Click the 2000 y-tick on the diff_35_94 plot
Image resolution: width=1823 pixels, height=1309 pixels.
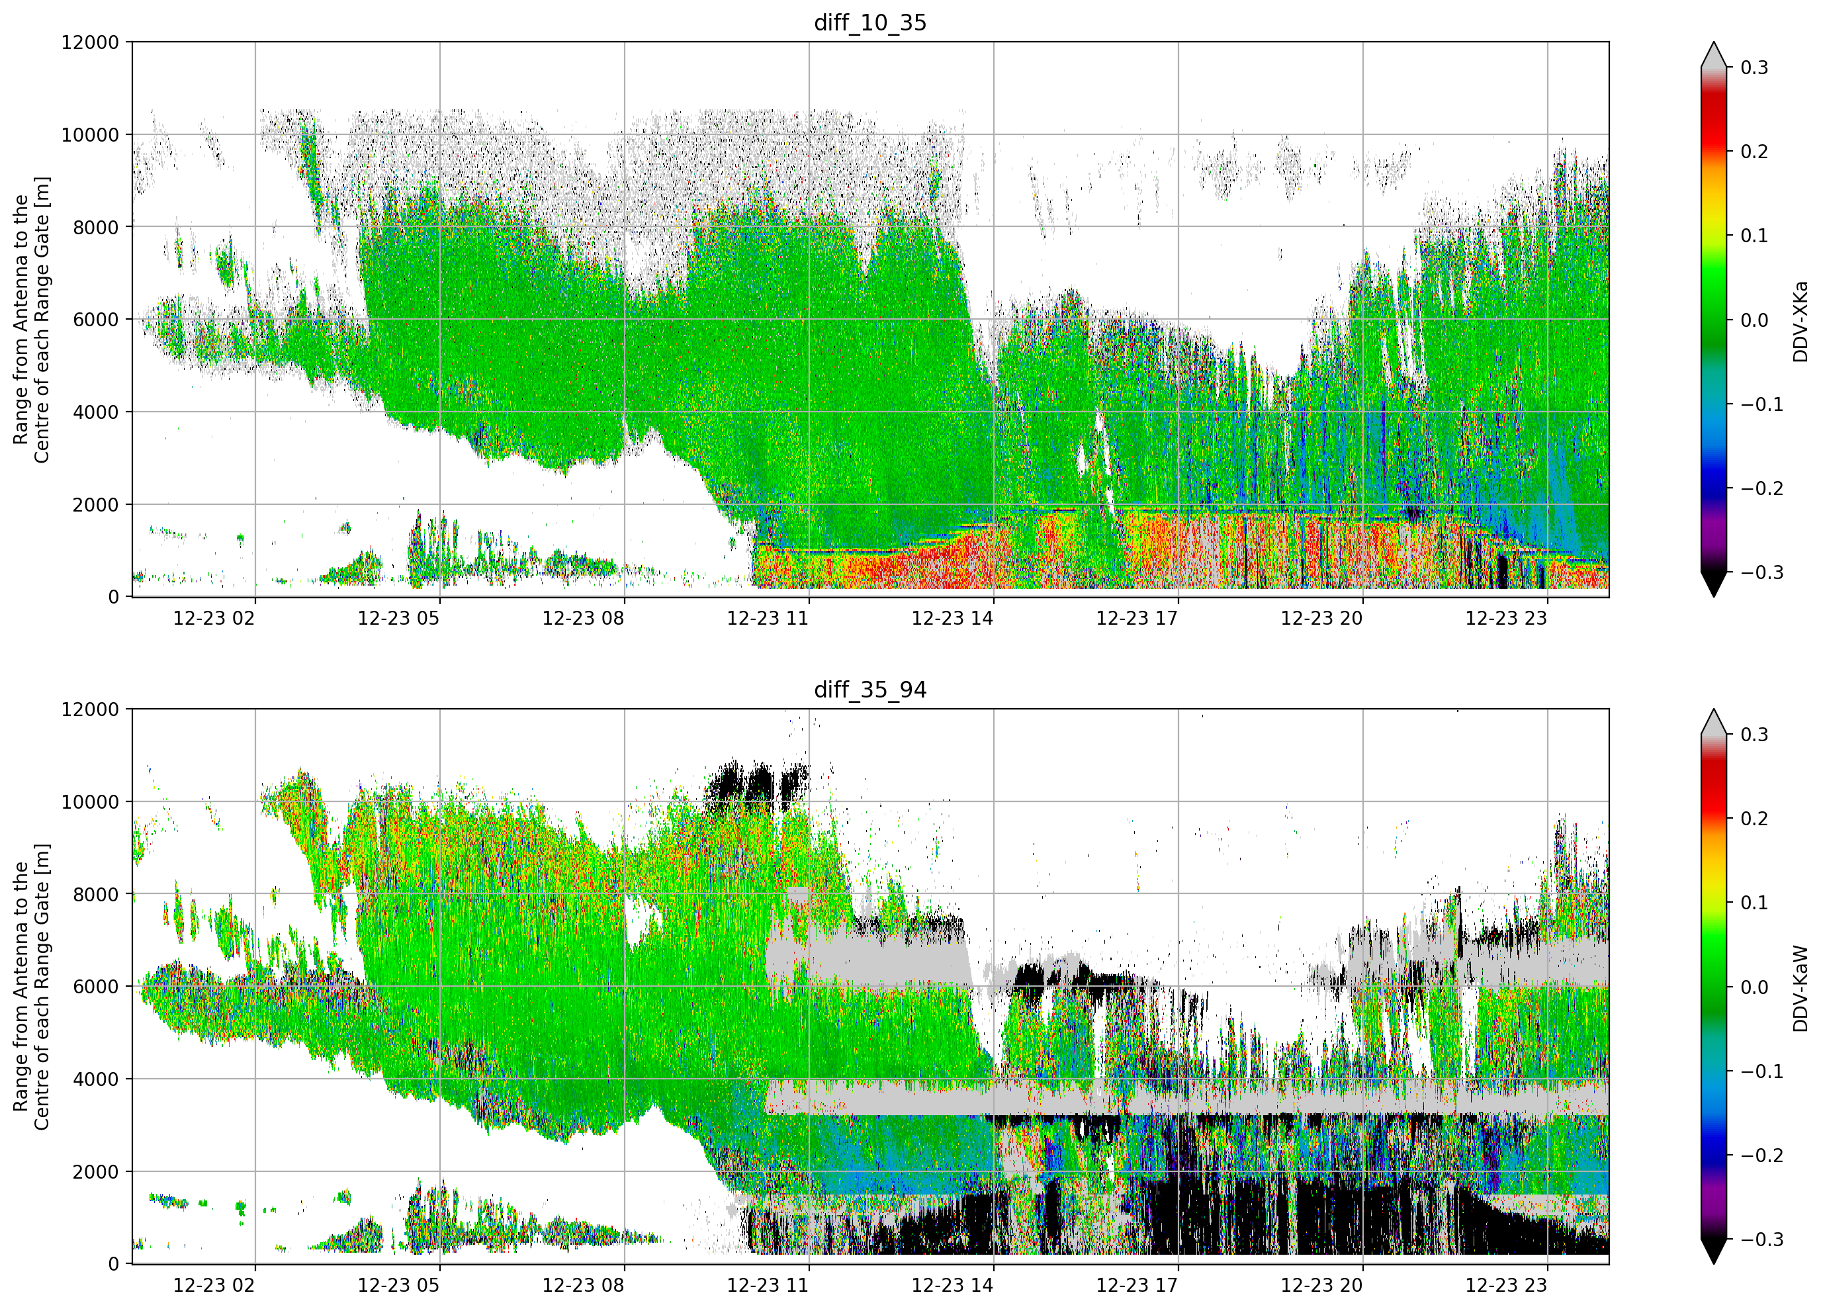pyautogui.click(x=96, y=1171)
